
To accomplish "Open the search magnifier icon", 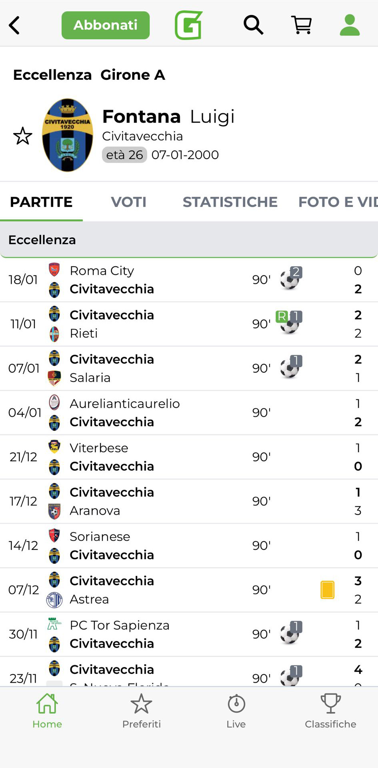I will pos(253,25).
